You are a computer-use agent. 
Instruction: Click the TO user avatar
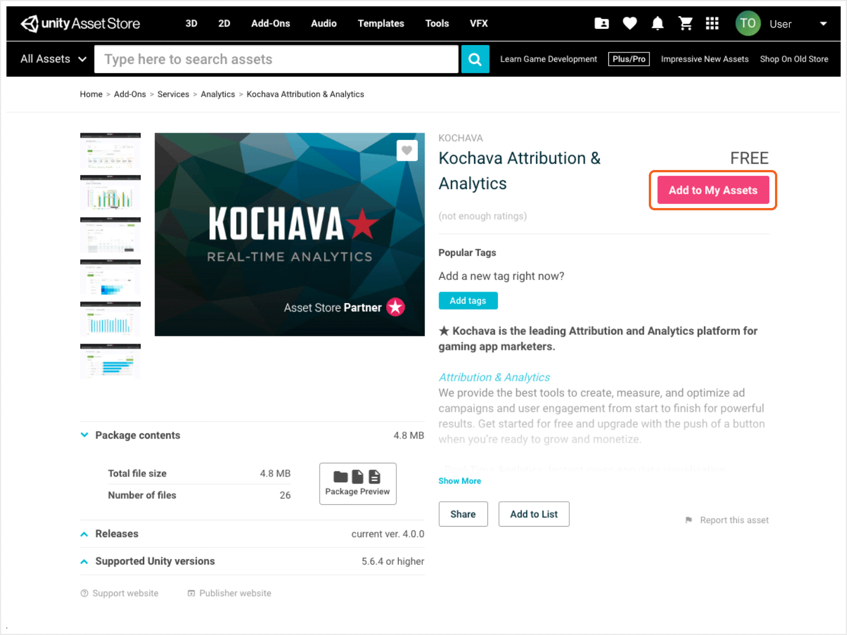tap(748, 24)
